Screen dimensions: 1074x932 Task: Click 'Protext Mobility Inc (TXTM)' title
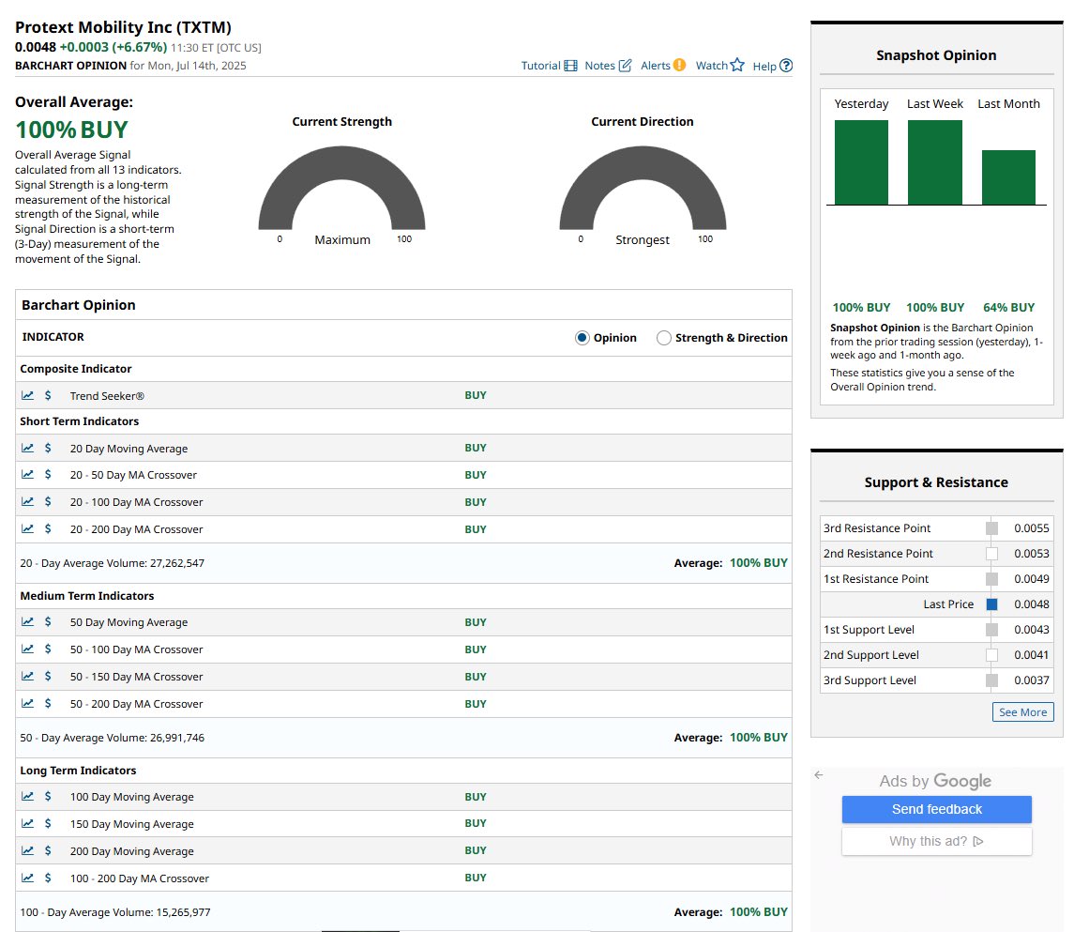click(123, 27)
